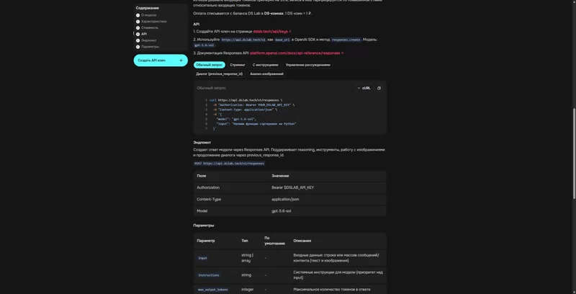Click the "model": "gpt-5.6-sol" line in code
Viewport: 576px width, 294px height.
[x=236, y=119]
